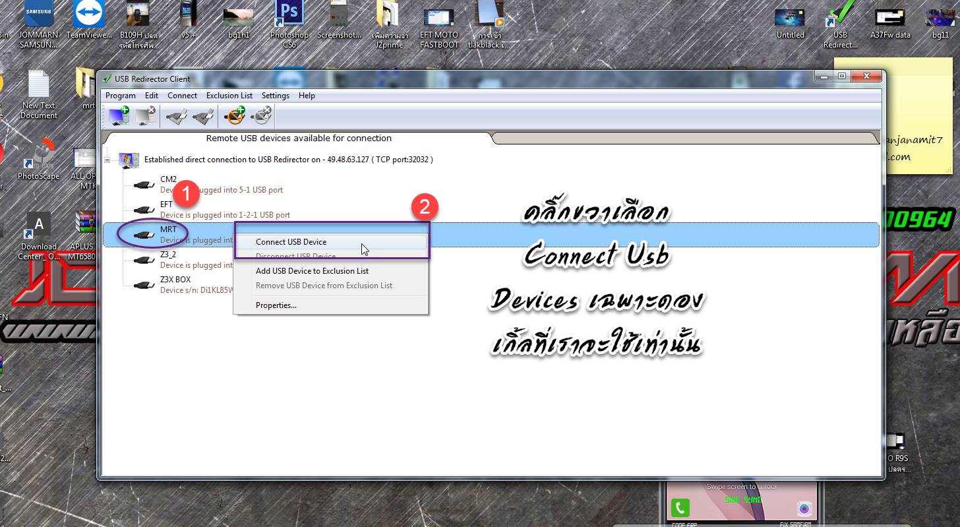This screenshot has height=527, width=960.
Task: Open the B109H desktop icon
Action: [138, 24]
